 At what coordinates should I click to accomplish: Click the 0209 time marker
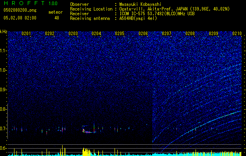[214, 34]
